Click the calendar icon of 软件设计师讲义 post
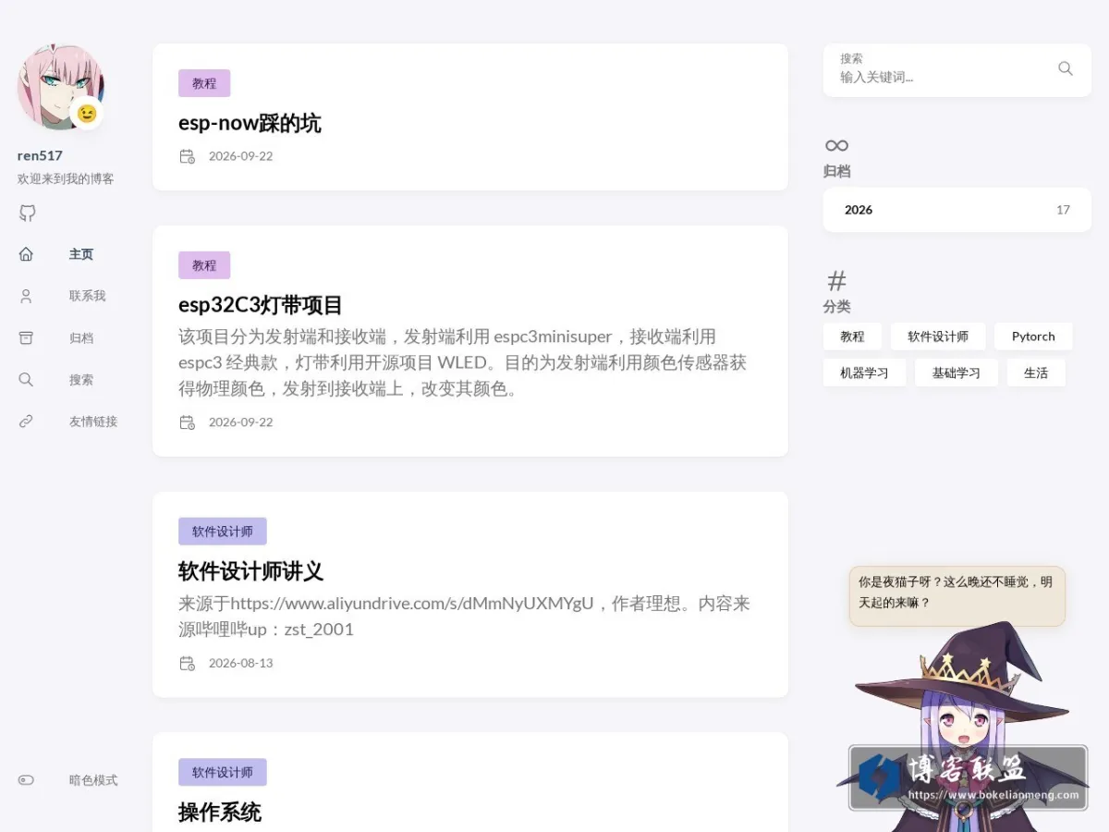This screenshot has width=1109, height=832. (x=187, y=663)
